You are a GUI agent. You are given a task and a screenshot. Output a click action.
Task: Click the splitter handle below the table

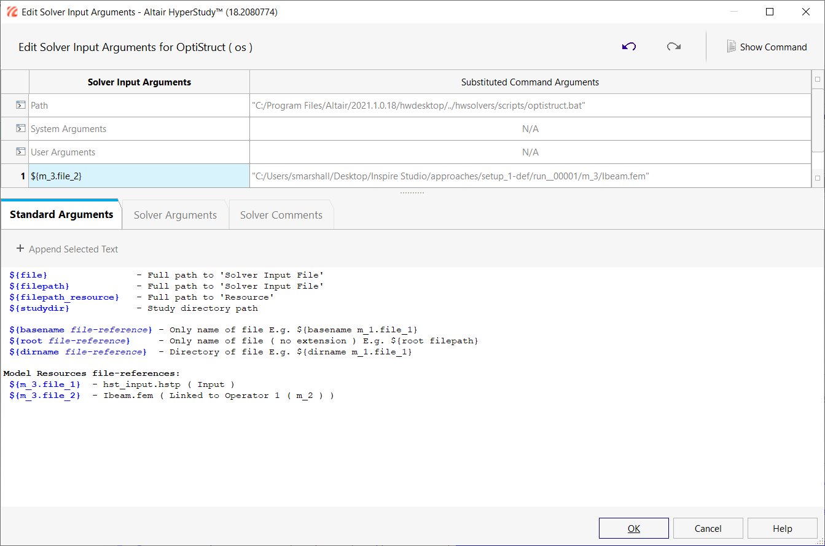[x=412, y=192]
